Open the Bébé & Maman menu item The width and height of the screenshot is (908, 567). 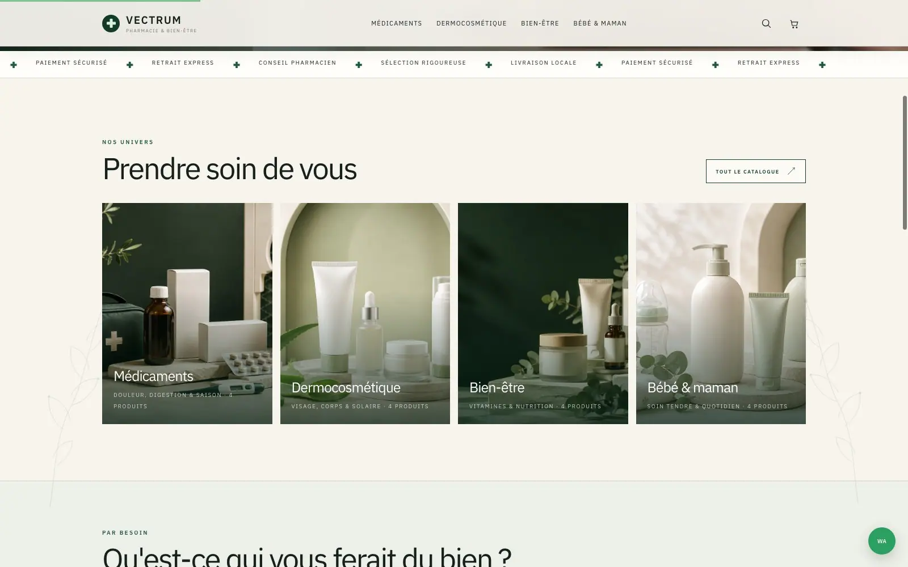click(600, 23)
